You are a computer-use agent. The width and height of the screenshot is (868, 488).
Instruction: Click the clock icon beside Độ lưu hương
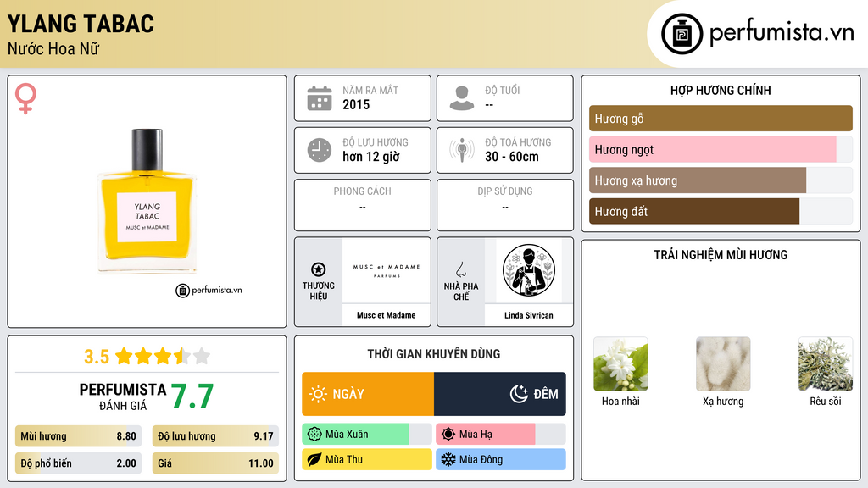(320, 150)
